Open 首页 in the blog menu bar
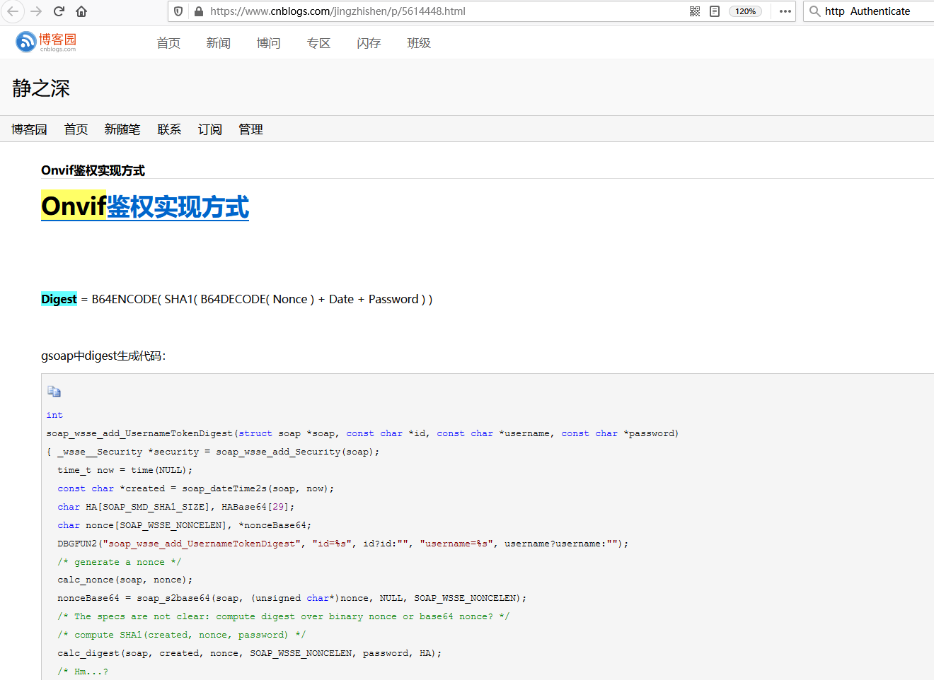 click(76, 129)
